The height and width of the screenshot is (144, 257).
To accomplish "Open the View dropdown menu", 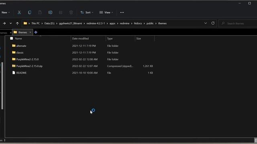I will coord(106,12).
